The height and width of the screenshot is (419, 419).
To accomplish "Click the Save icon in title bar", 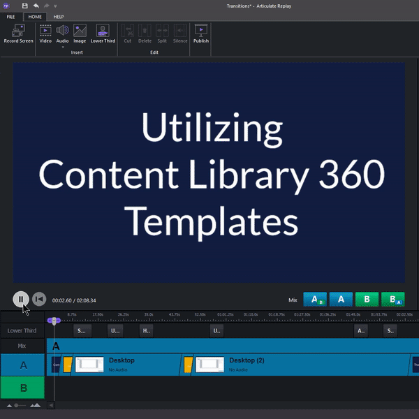I will pos(24,6).
